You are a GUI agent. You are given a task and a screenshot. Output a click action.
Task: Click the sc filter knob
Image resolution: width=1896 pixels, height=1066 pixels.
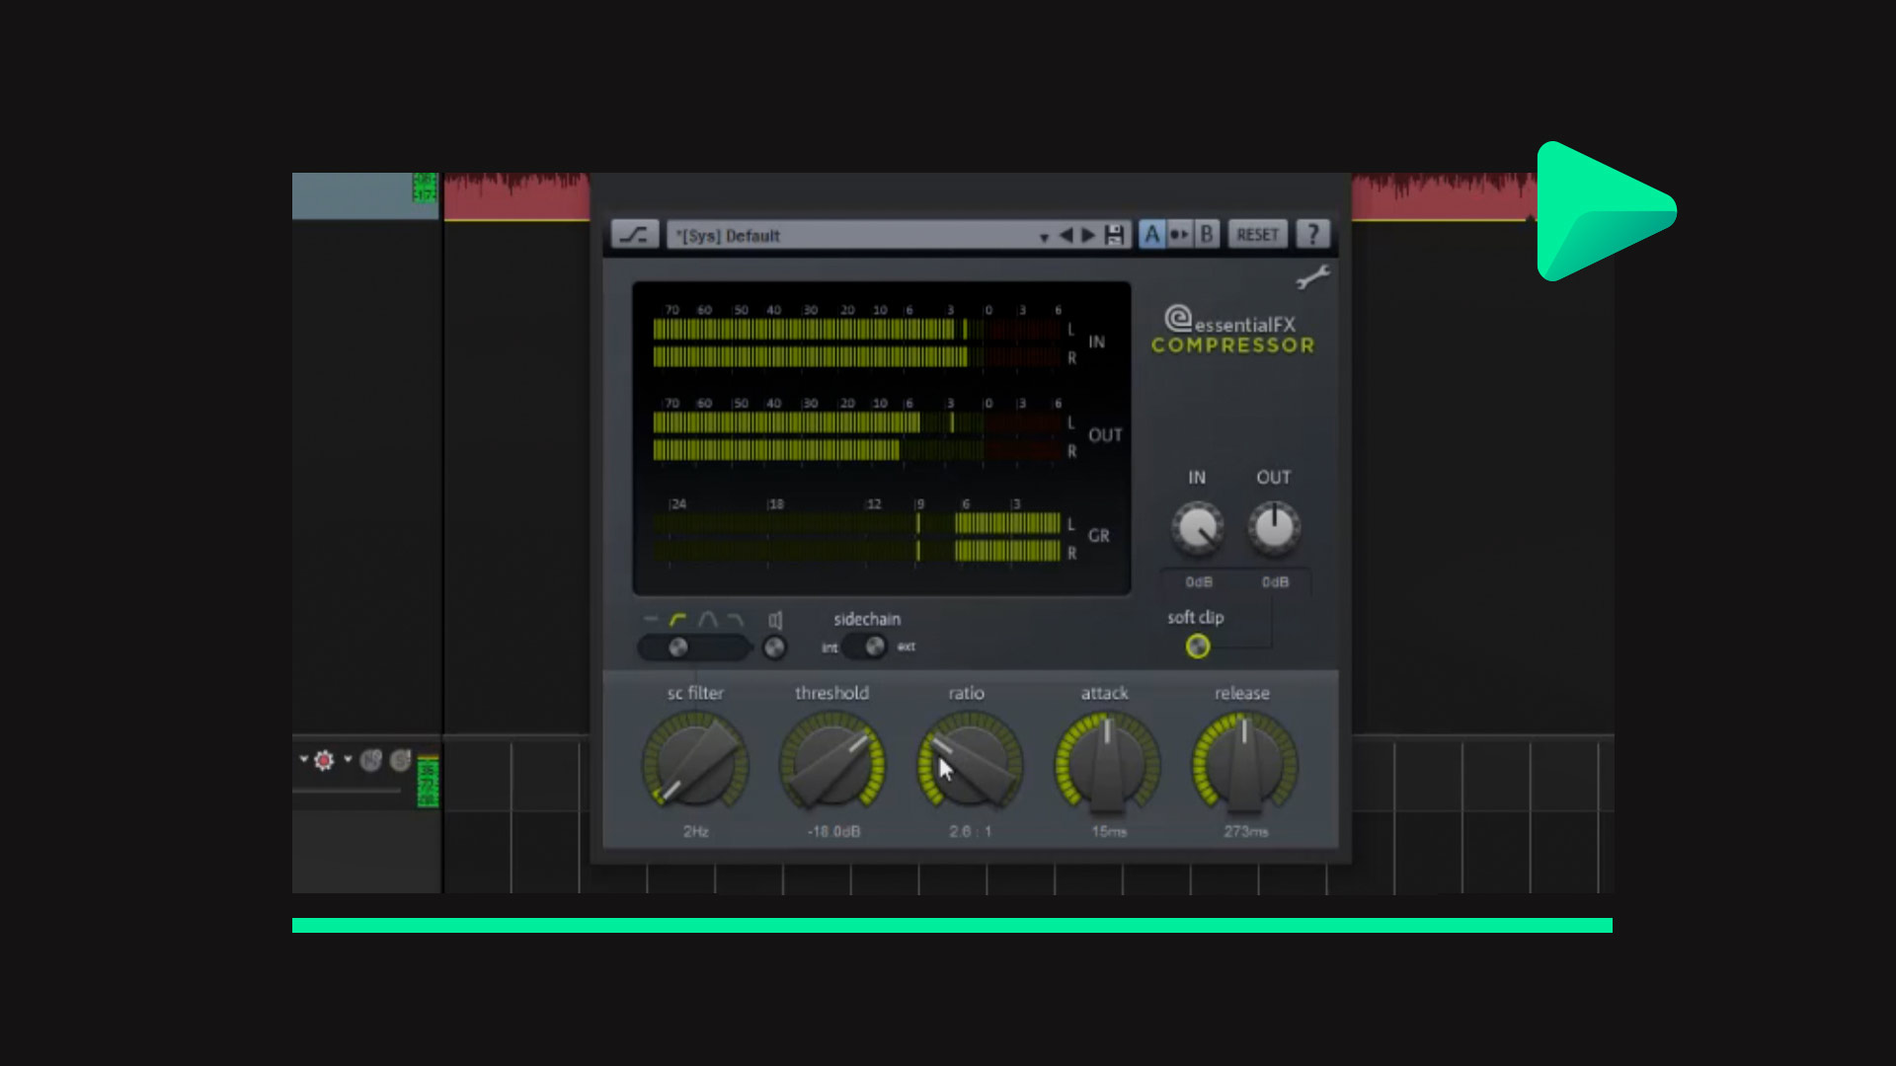[695, 765]
